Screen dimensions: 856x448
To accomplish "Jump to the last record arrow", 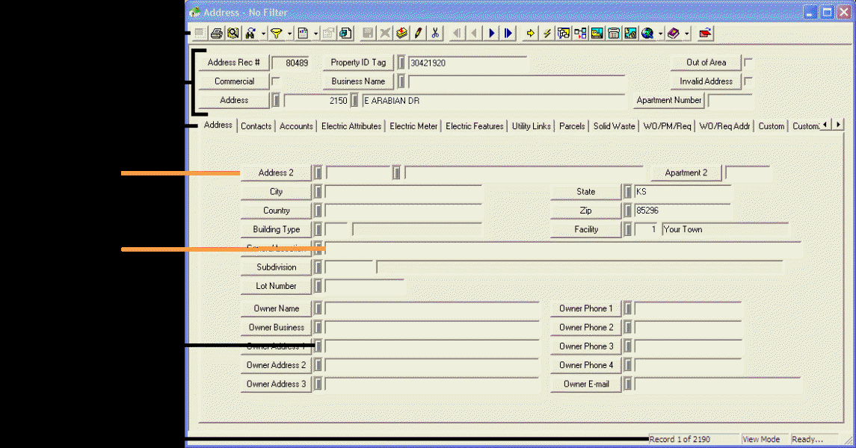I will pyautogui.click(x=508, y=34).
